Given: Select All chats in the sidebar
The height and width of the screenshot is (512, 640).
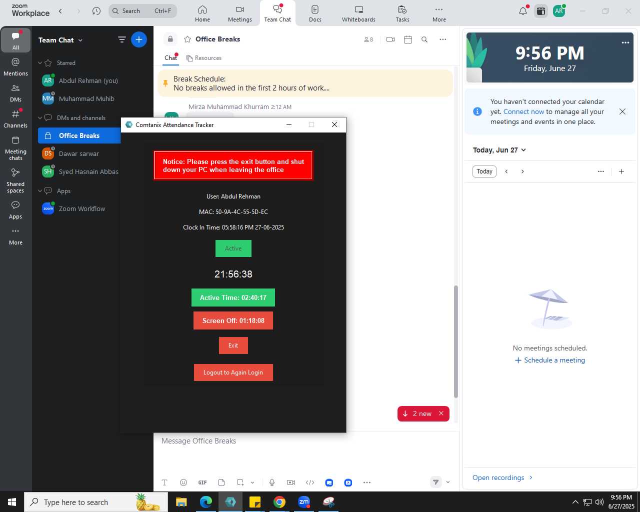Looking at the screenshot, I should 15,40.
